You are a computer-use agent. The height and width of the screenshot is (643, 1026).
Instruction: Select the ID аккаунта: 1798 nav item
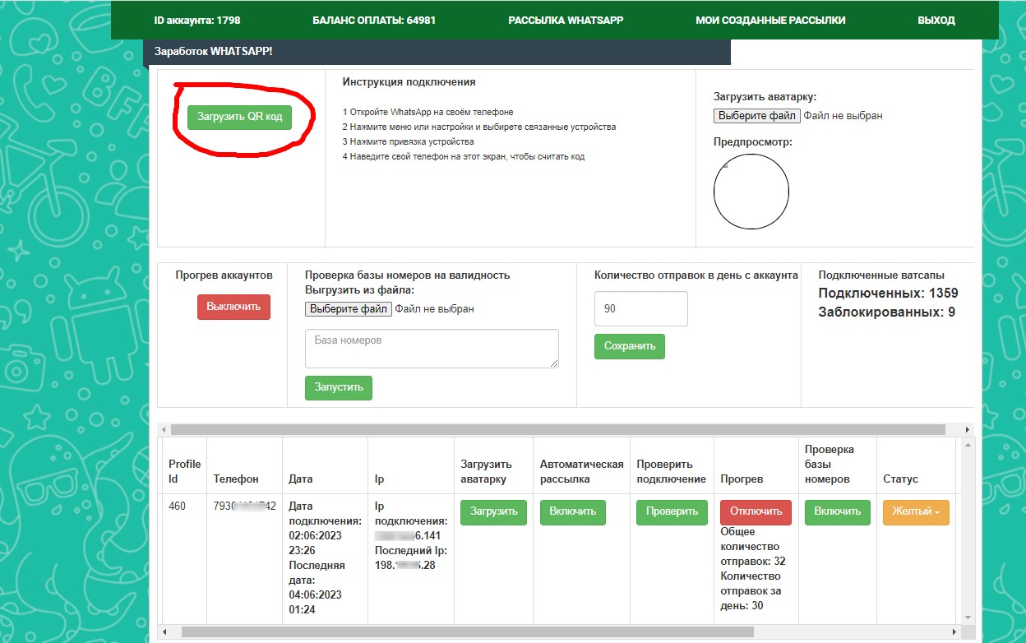point(197,21)
